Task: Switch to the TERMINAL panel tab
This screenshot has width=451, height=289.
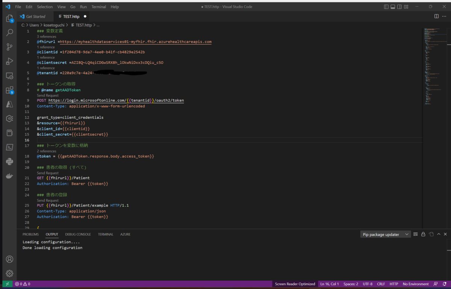Action: click(106, 234)
